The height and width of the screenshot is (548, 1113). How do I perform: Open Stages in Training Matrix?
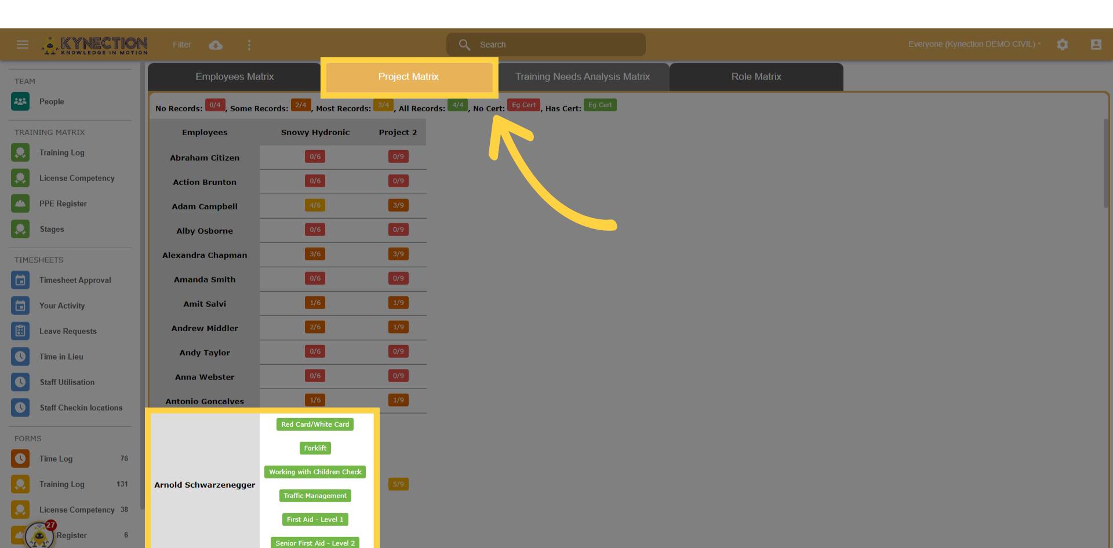point(52,229)
